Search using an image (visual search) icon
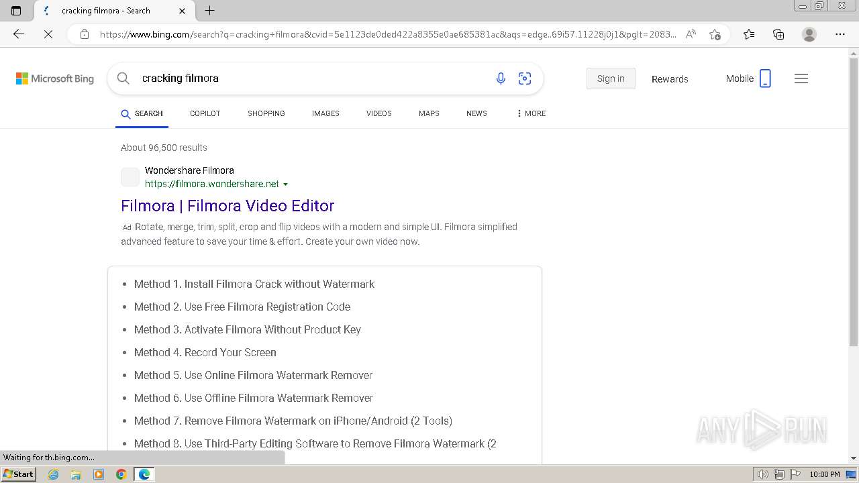859x483 pixels. (x=525, y=78)
